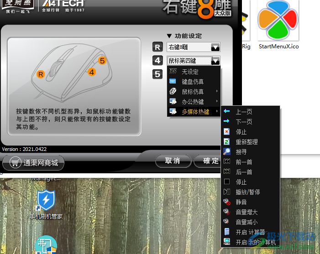
Task: Click the R button badge in settings
Action: 157,47
